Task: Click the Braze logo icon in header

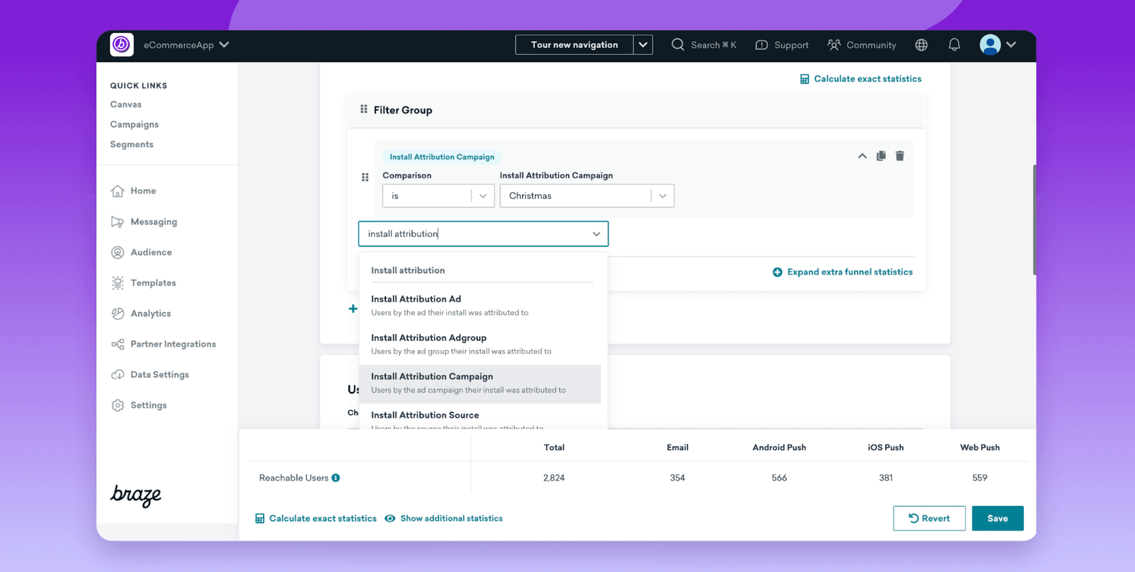Action: tap(122, 45)
